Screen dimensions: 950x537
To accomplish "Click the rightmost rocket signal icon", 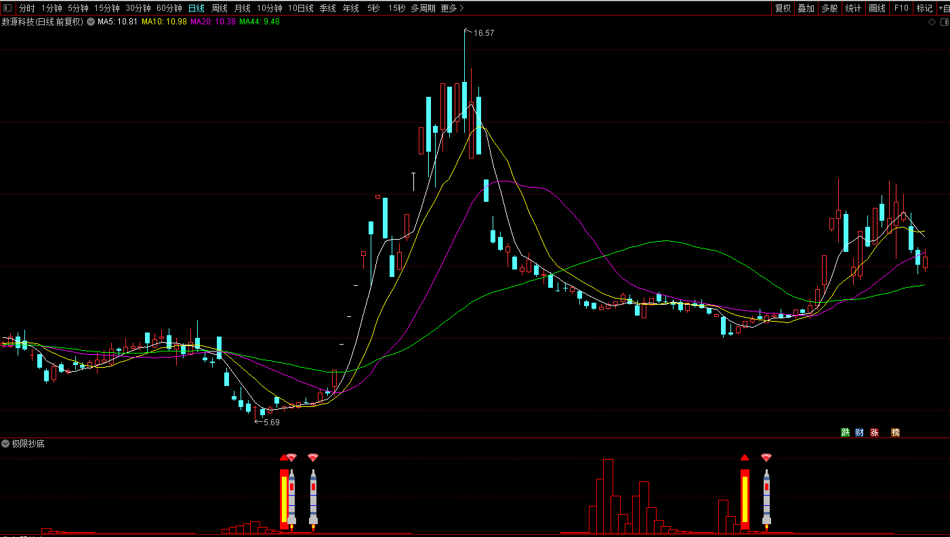I will (766, 498).
